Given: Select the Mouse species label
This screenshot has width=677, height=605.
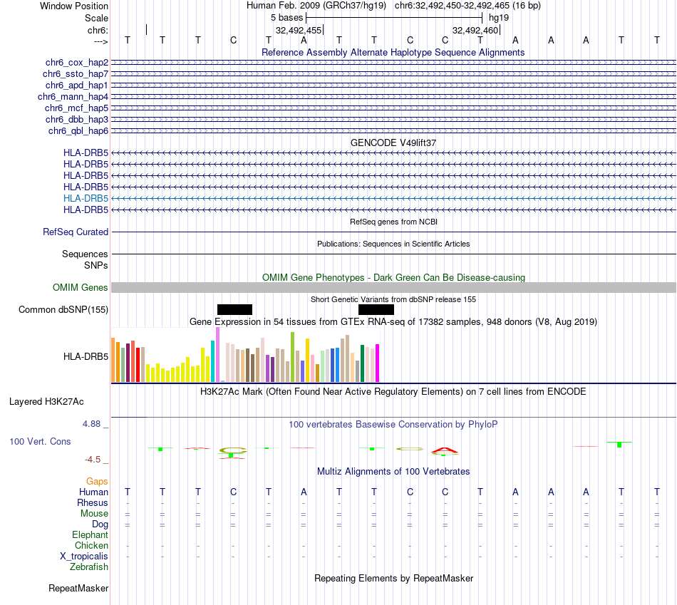Looking at the screenshot, I should (94, 514).
